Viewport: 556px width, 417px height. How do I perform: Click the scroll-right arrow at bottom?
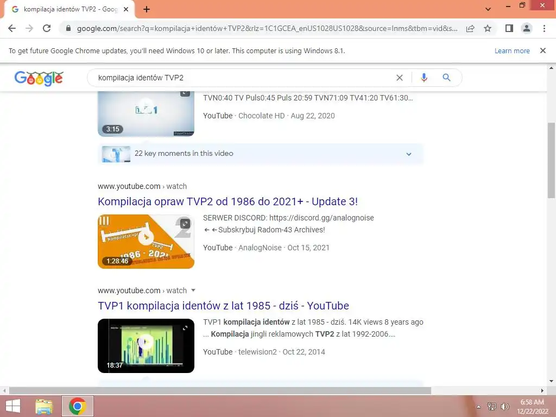pyautogui.click(x=542, y=391)
